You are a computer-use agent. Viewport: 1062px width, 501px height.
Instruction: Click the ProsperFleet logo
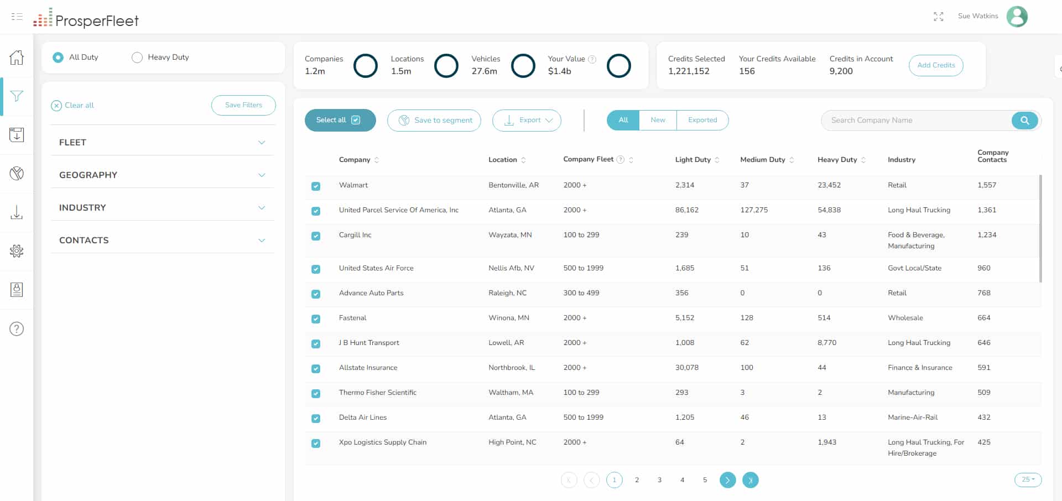[86, 18]
